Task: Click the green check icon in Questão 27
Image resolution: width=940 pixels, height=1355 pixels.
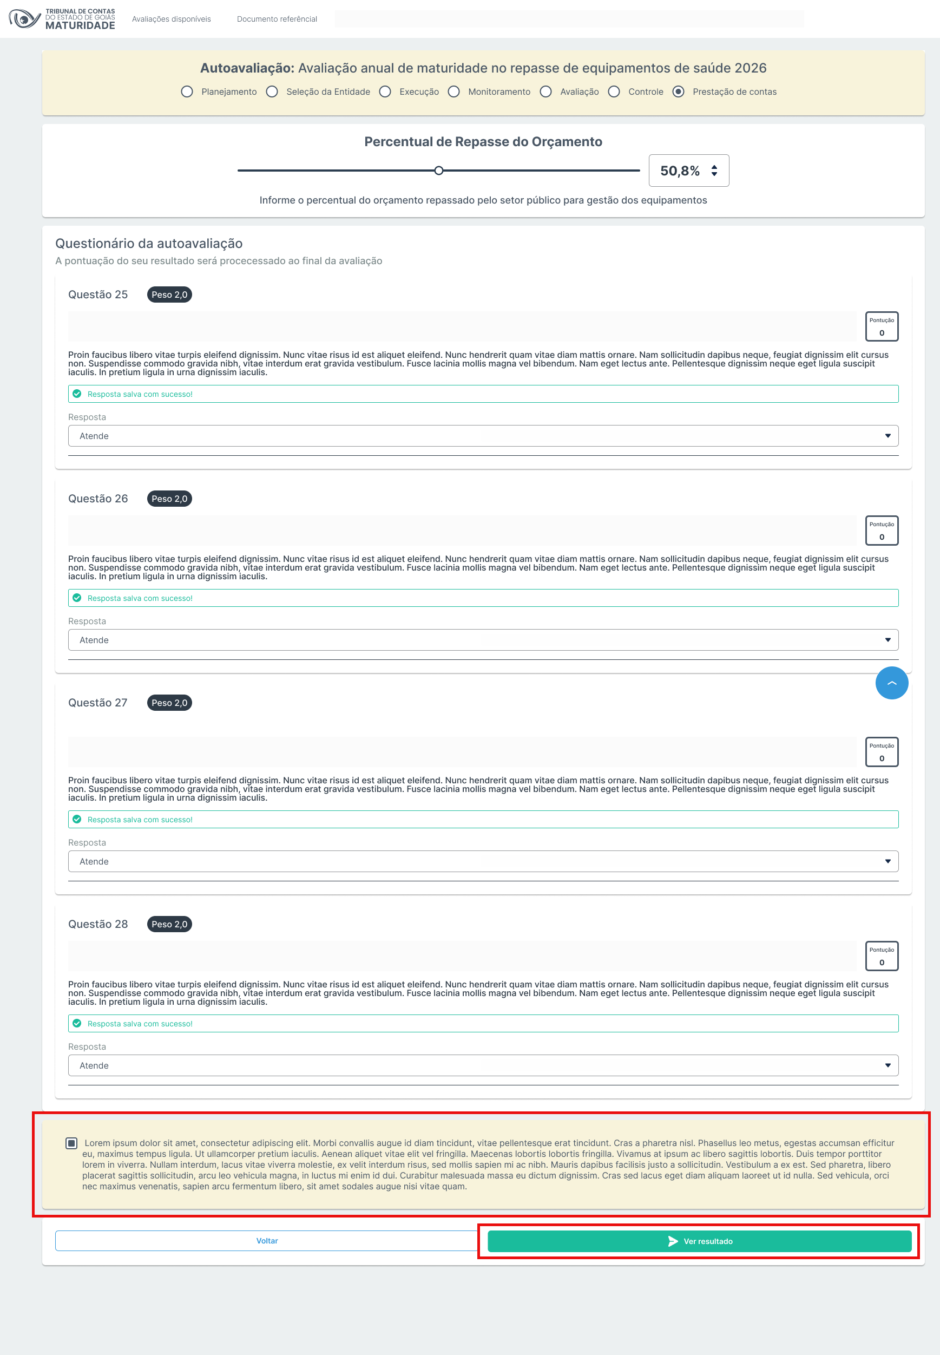Action: (x=77, y=819)
